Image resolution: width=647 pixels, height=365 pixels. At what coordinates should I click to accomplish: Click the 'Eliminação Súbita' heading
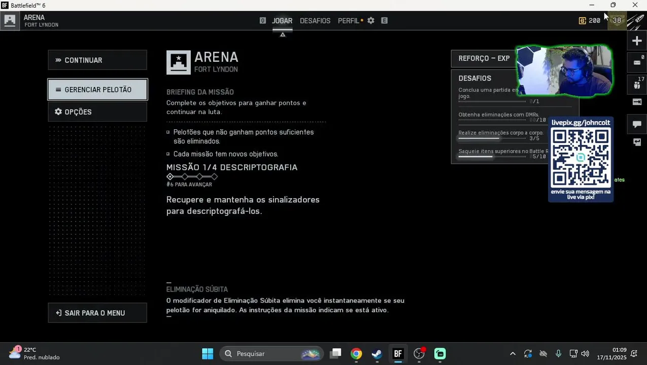(x=197, y=289)
